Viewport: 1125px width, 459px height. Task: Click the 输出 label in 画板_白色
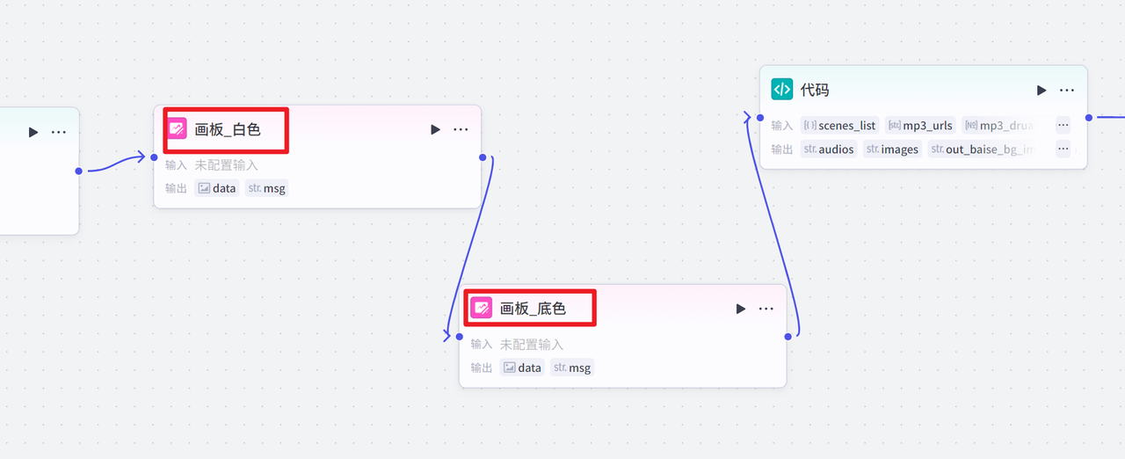pos(177,187)
